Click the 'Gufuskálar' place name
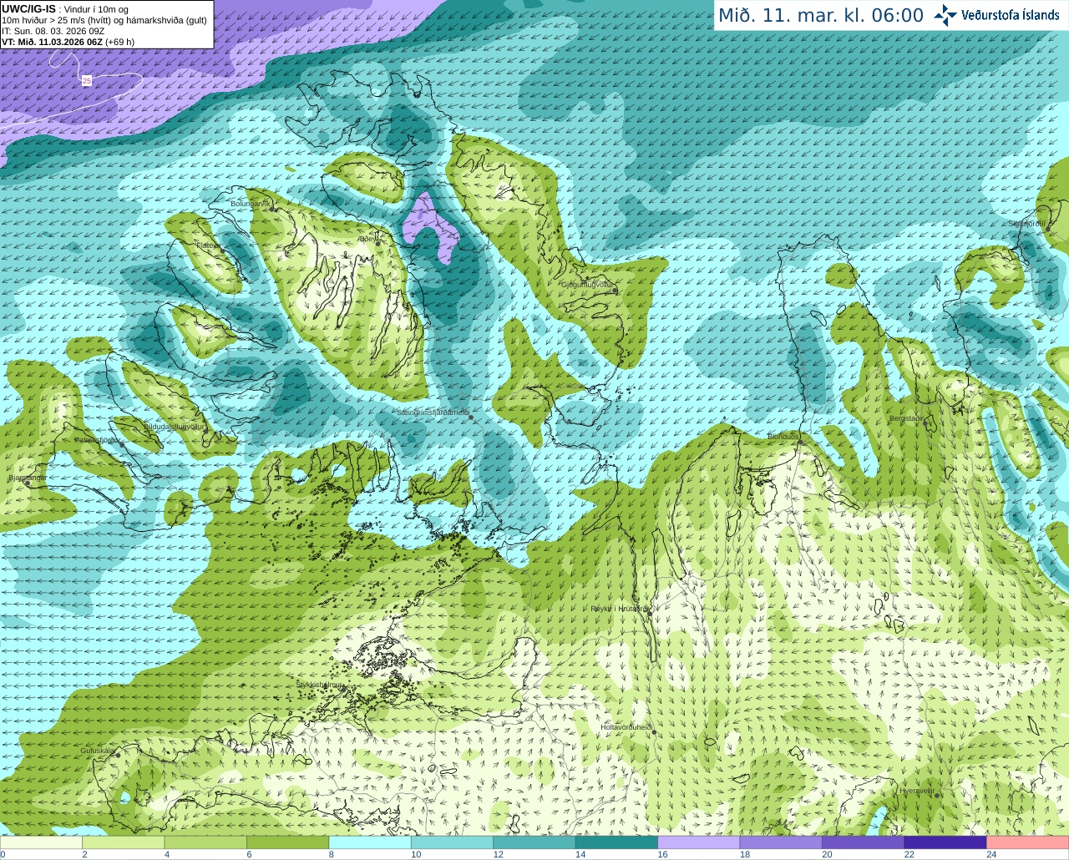The image size is (1069, 860). [97, 751]
